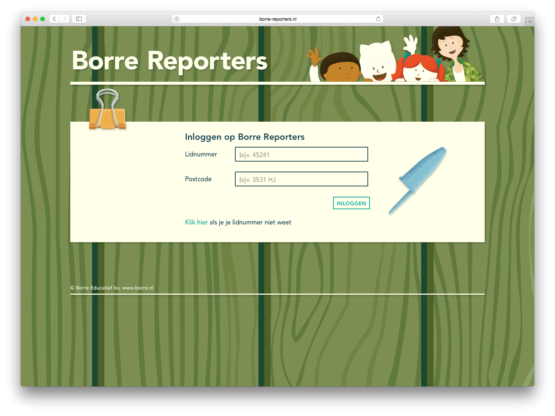Follow the 'Klik hier' link
The width and height of the screenshot is (555, 416).
196,222
